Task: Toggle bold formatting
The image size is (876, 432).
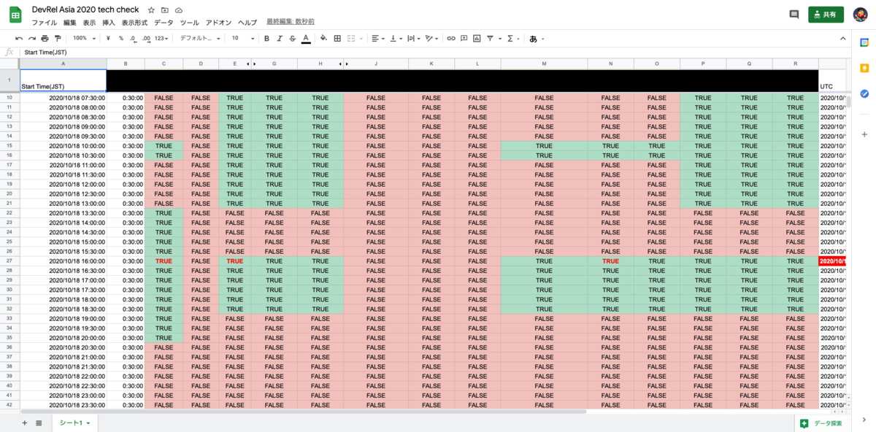Action: point(266,38)
